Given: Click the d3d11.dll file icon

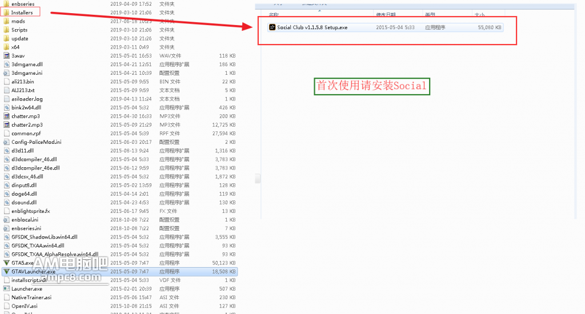Looking at the screenshot, I should point(6,151).
